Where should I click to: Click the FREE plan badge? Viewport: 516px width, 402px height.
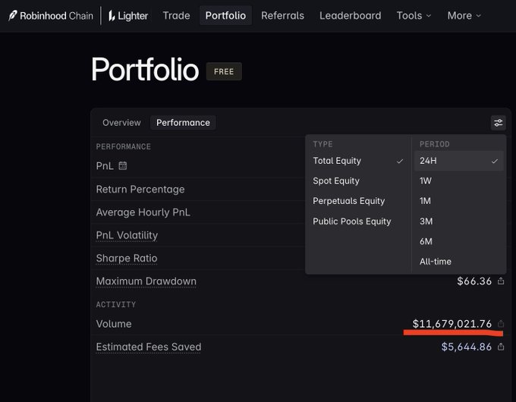(x=224, y=71)
